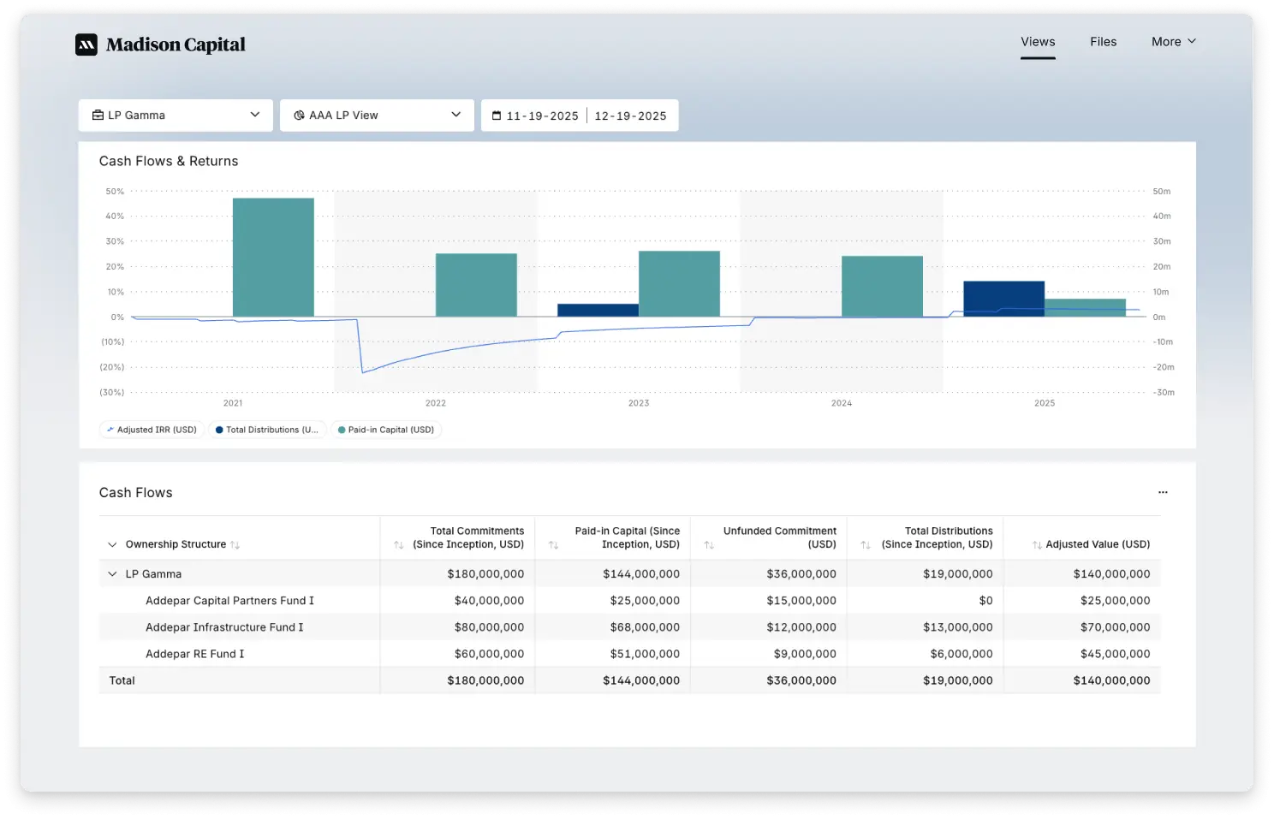Click the Madison Capital brand name

click(176, 45)
